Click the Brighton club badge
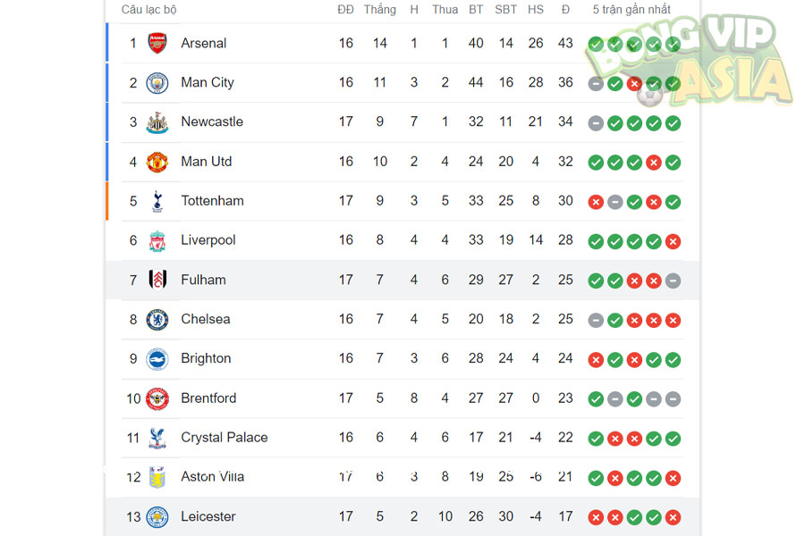Image resolution: width=805 pixels, height=536 pixels. pos(157,358)
